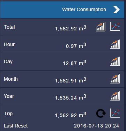The width and height of the screenshot is (126, 131).
Task: Open line graph for Total consumption
Action: (x=115, y=27)
